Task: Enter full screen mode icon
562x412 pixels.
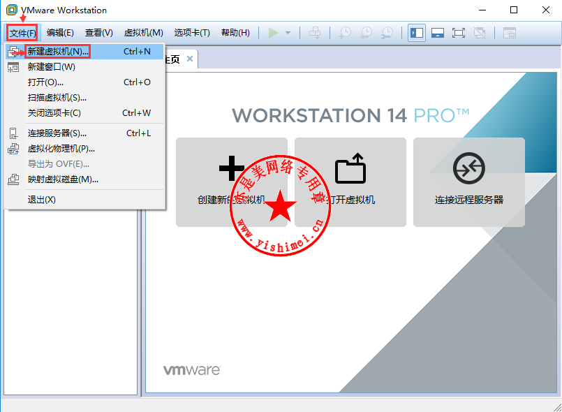Action: click(459, 33)
